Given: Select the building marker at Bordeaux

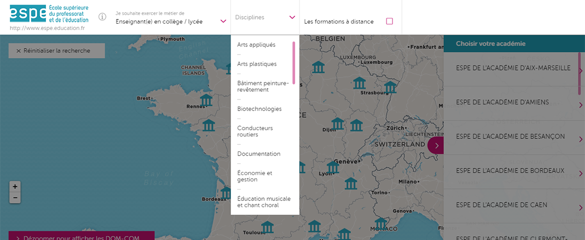Looking at the screenshot, I should pos(226,193).
